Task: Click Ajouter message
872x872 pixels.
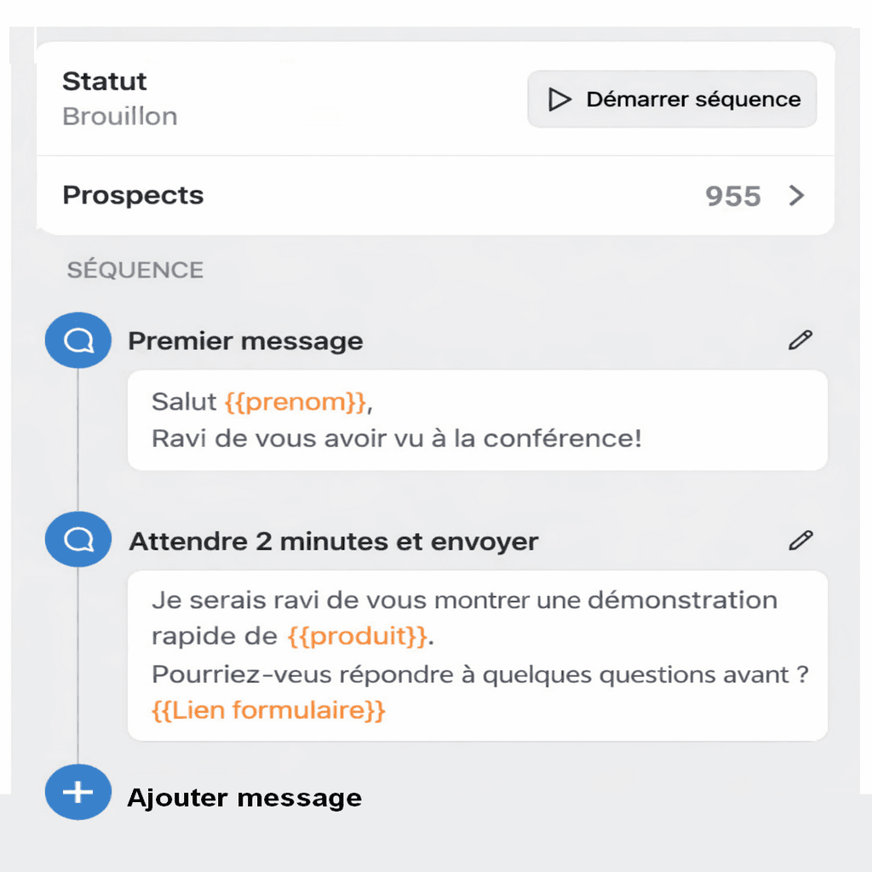Action: [245, 798]
